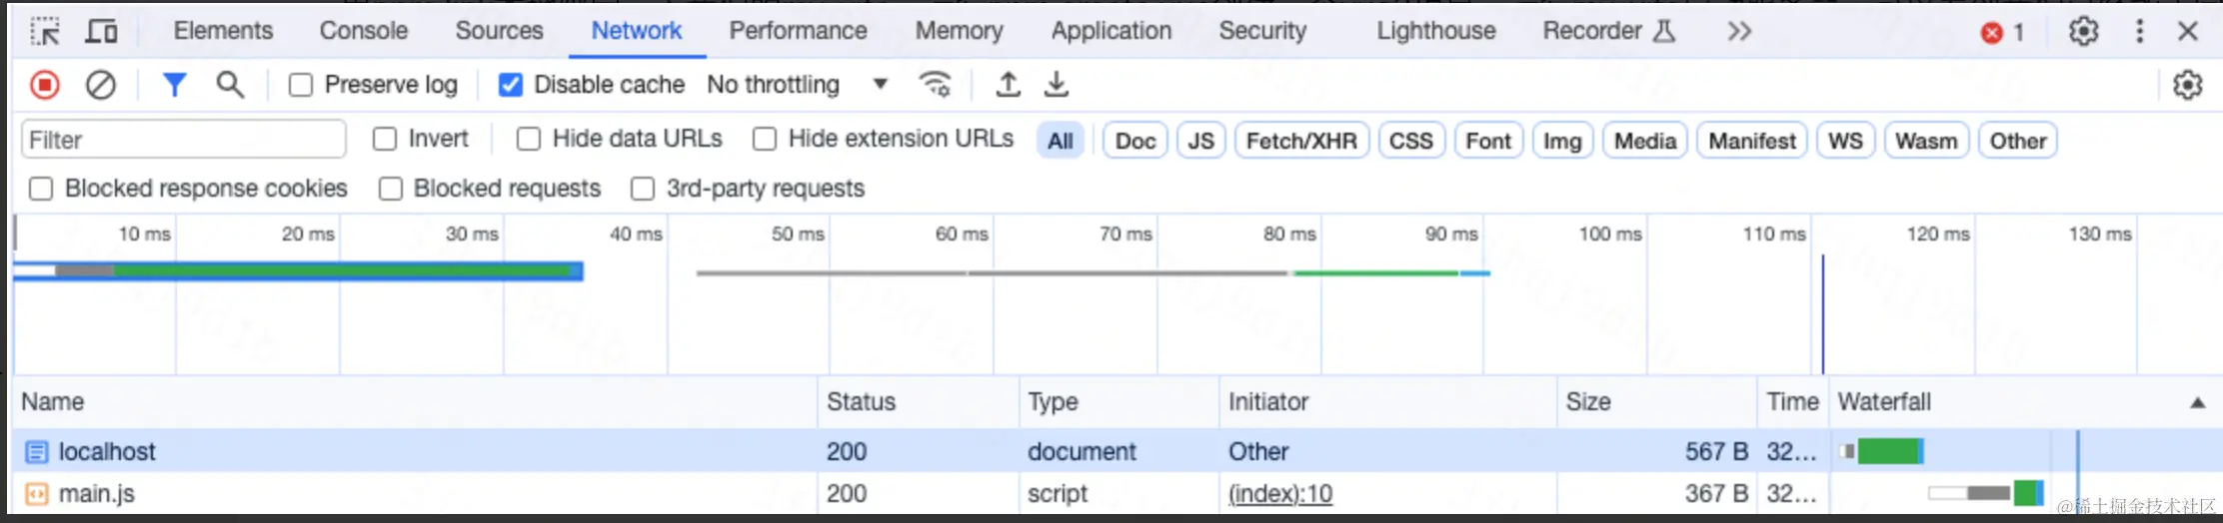The height and width of the screenshot is (523, 2223).
Task: Clear the network log
Action: 100,85
